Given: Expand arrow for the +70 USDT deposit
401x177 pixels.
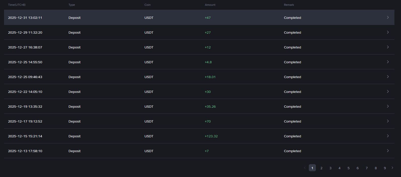Looking at the screenshot, I should [x=388, y=121].
